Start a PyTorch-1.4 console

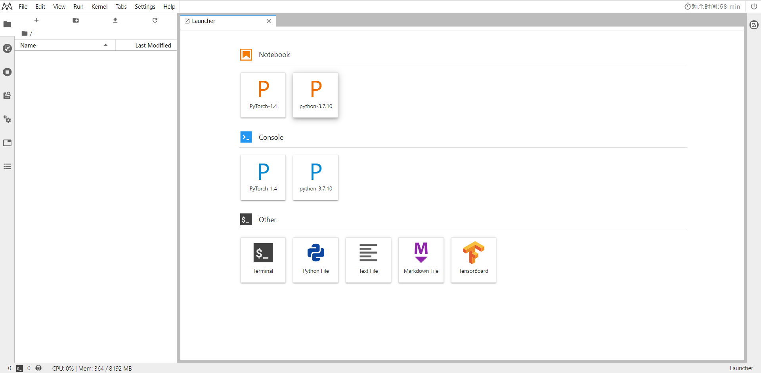pos(263,177)
